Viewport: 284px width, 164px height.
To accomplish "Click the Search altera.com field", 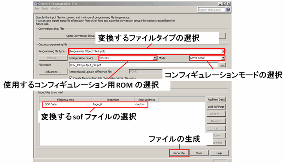I will [x=211, y=10].
